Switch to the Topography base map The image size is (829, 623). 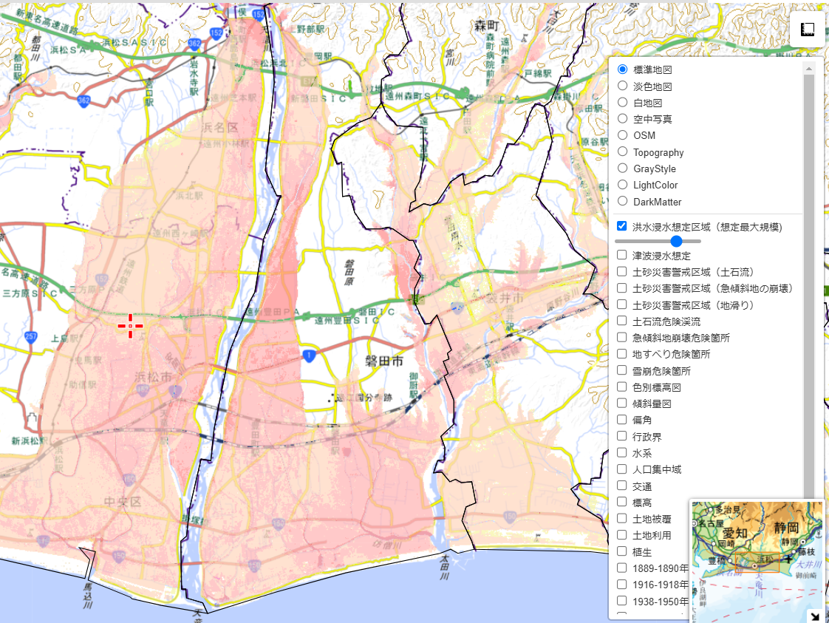[x=621, y=152]
